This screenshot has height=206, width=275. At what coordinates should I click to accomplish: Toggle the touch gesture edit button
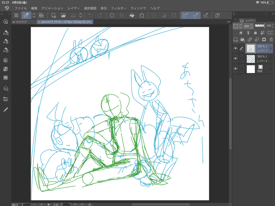26,15
